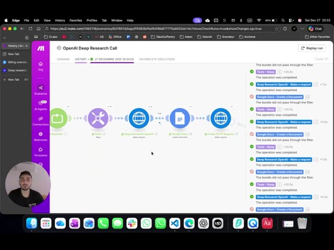
Task: Open the Profiles menu in the menu bar
Action: coord(92,20)
